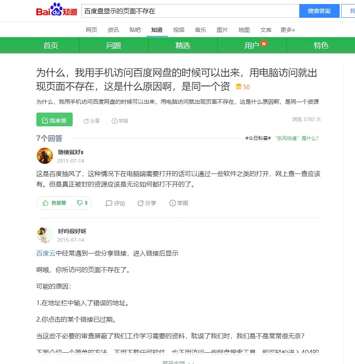Open the 资讯 search tab

(113, 30)
